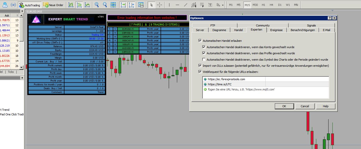Open the arrows tool dropdown arrow
This screenshot has width=361, height=149.
point(223,5)
